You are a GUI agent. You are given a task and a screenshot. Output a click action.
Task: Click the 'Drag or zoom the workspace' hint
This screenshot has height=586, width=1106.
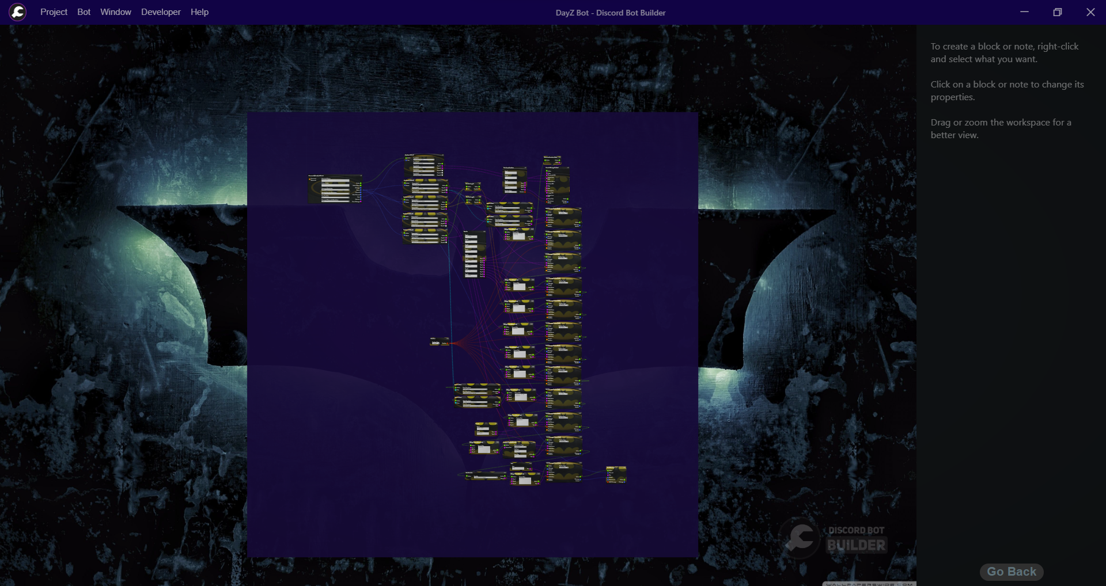tap(1001, 128)
